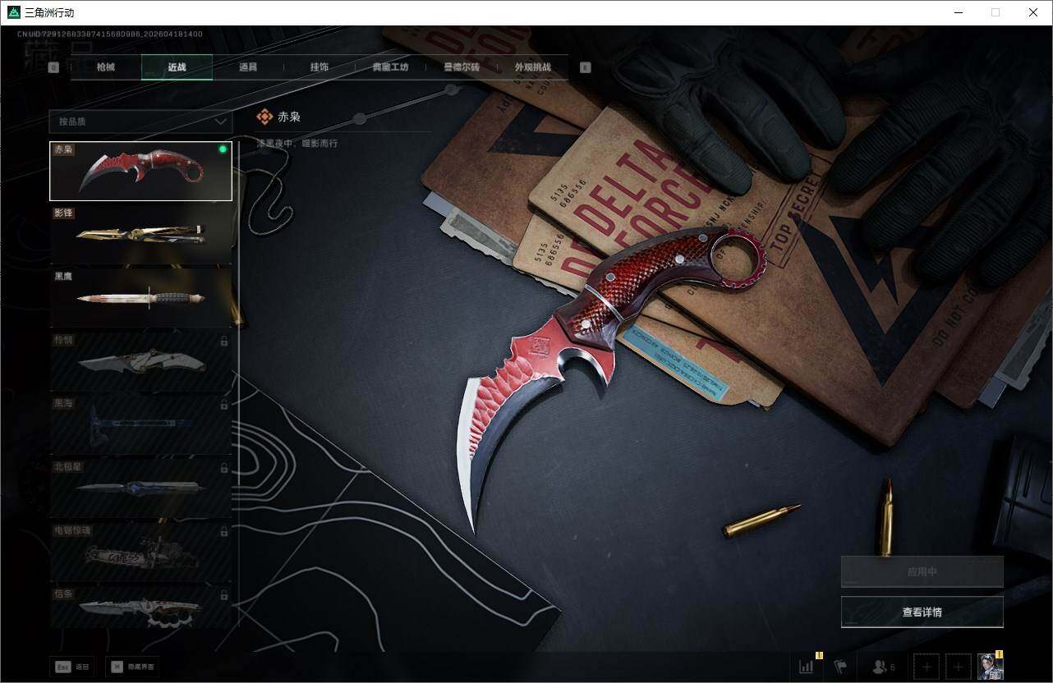1053x683 pixels.
Task: Open the 典藏工坊 tab
Action: click(390, 67)
